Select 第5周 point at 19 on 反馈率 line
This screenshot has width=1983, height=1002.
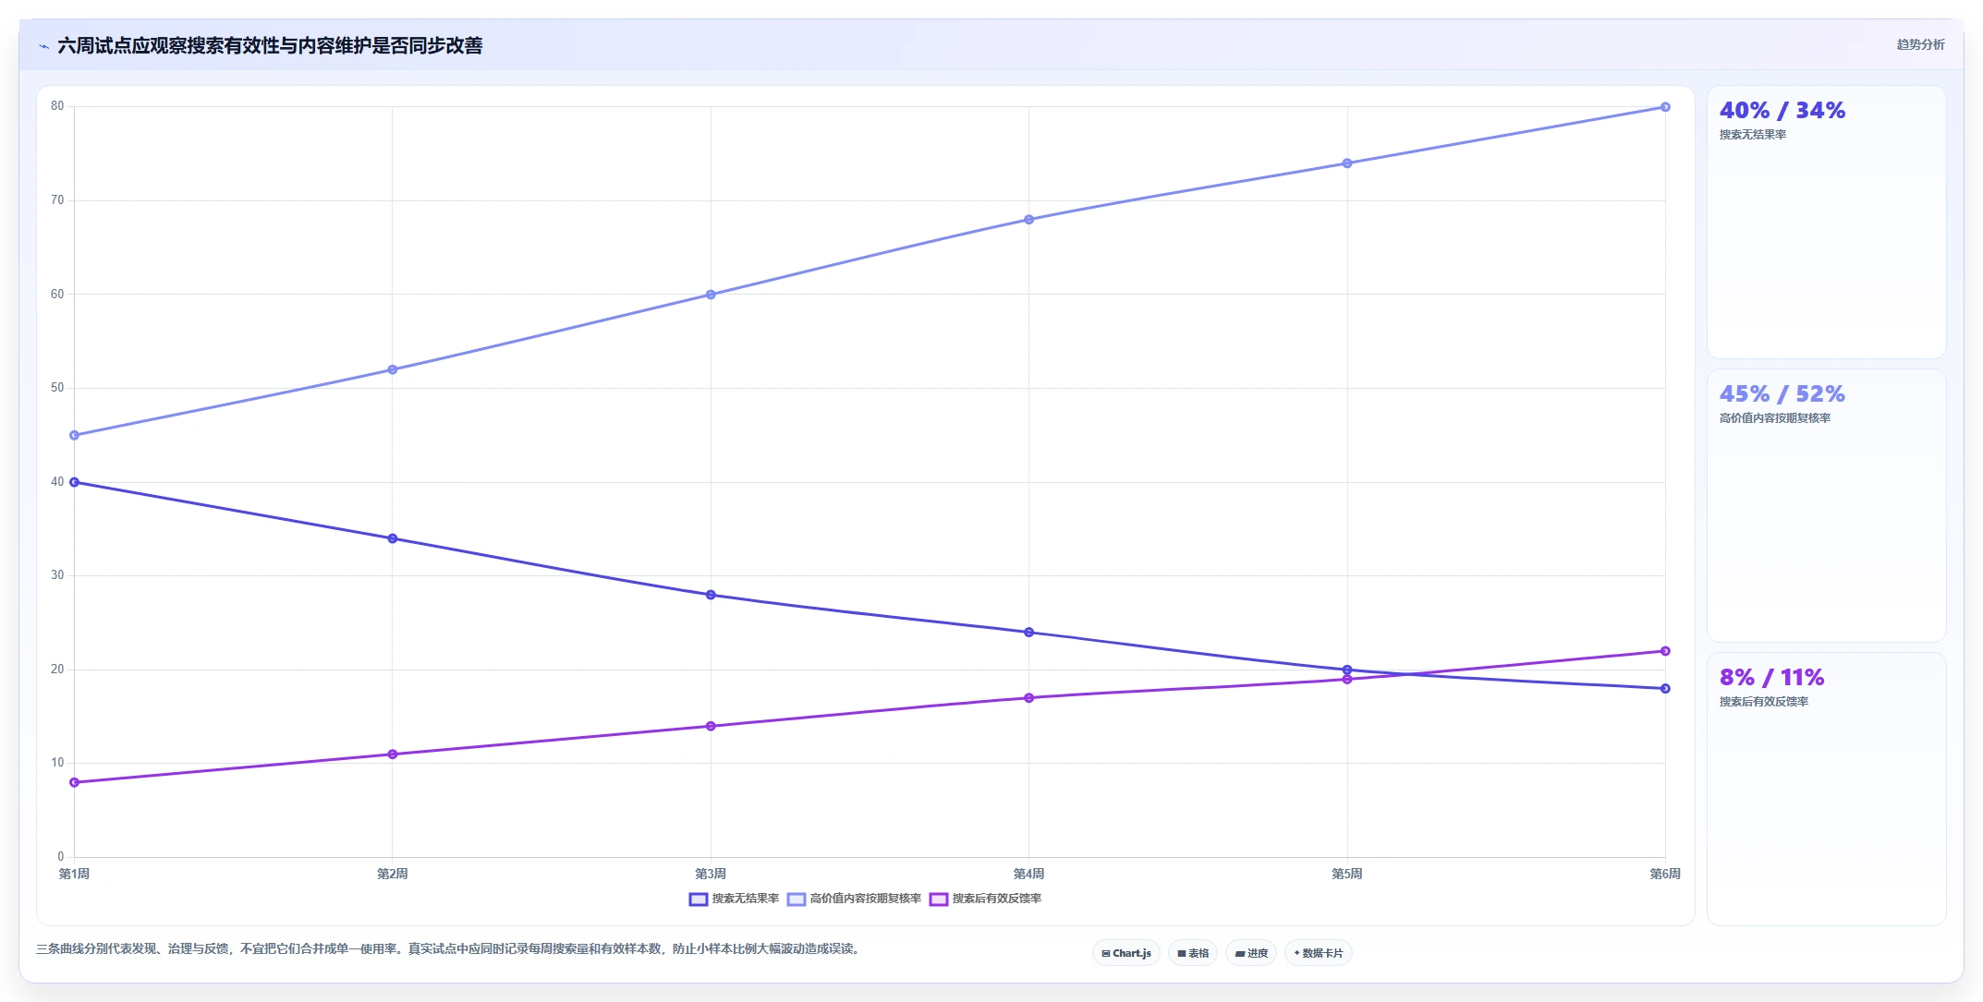click(x=1347, y=680)
